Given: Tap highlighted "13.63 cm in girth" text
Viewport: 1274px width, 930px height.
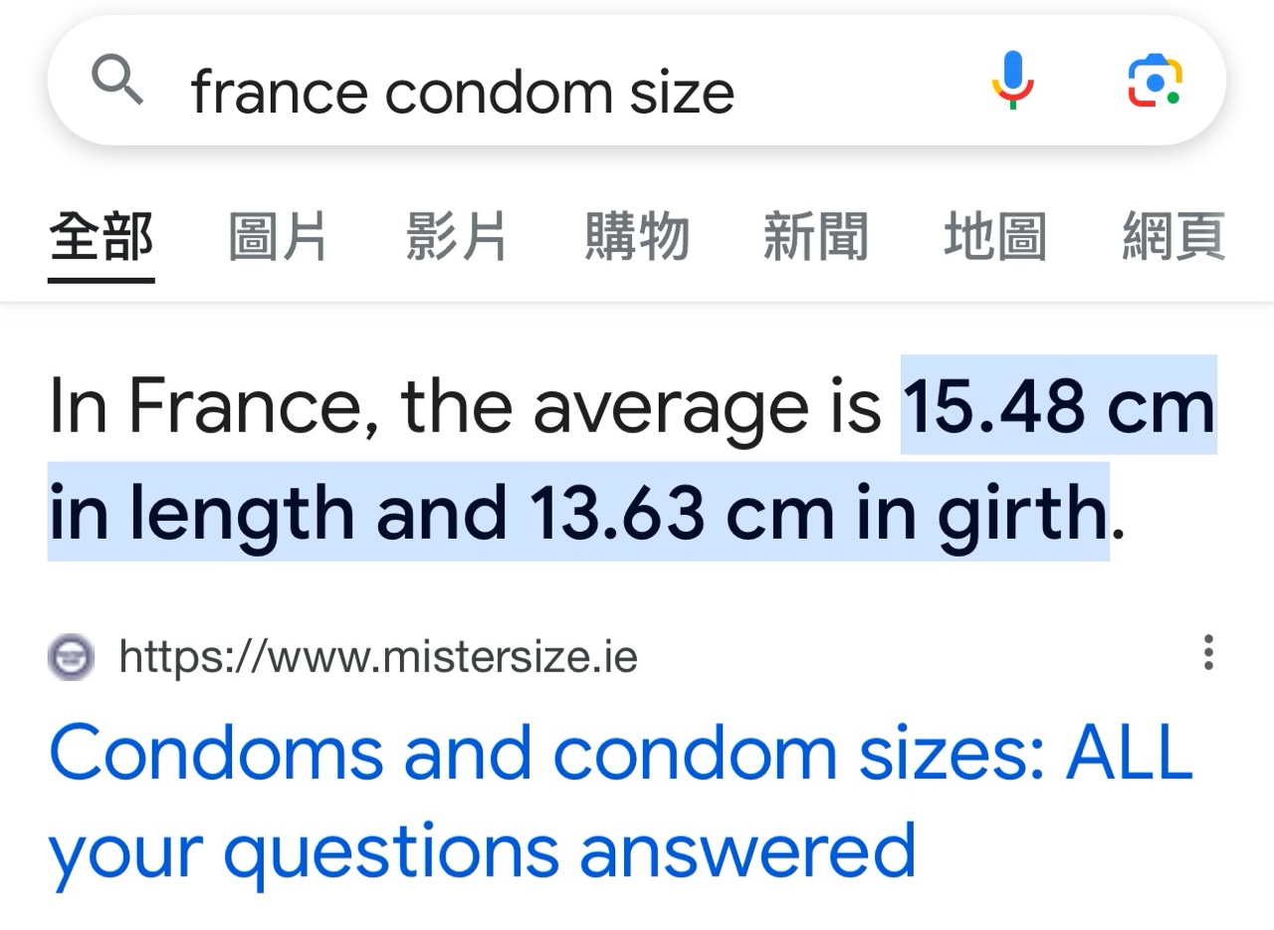Looking at the screenshot, I should [818, 512].
